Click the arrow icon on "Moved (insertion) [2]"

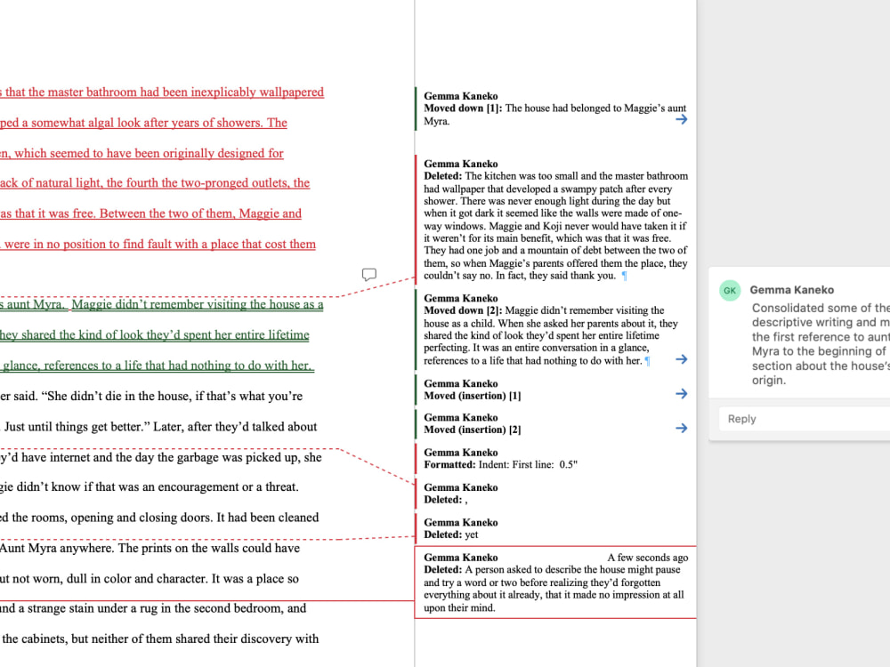pyautogui.click(x=681, y=428)
